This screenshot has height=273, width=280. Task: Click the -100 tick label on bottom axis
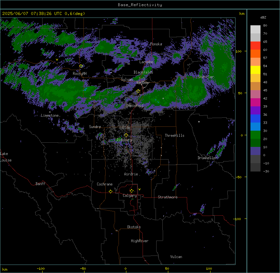click(41, 268)
